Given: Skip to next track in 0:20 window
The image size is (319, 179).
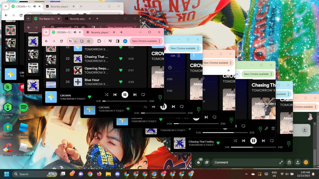Looking at the screenshot, I should 173,107.
